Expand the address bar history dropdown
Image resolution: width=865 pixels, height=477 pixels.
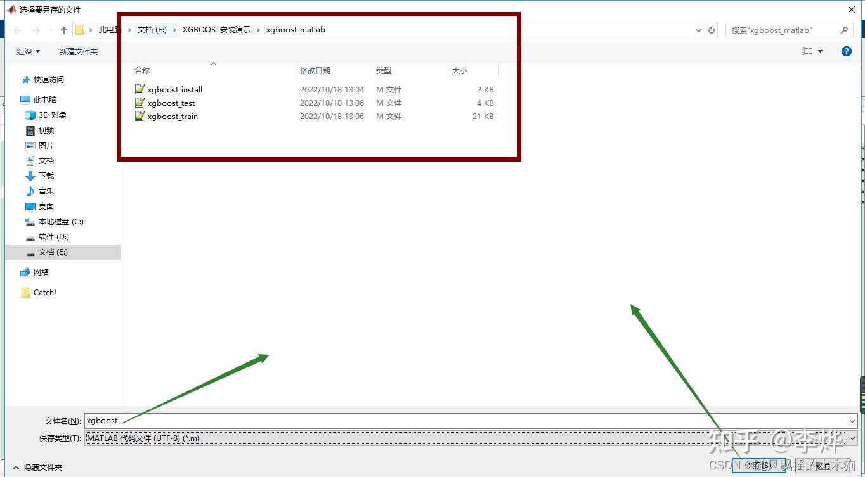tap(698, 30)
